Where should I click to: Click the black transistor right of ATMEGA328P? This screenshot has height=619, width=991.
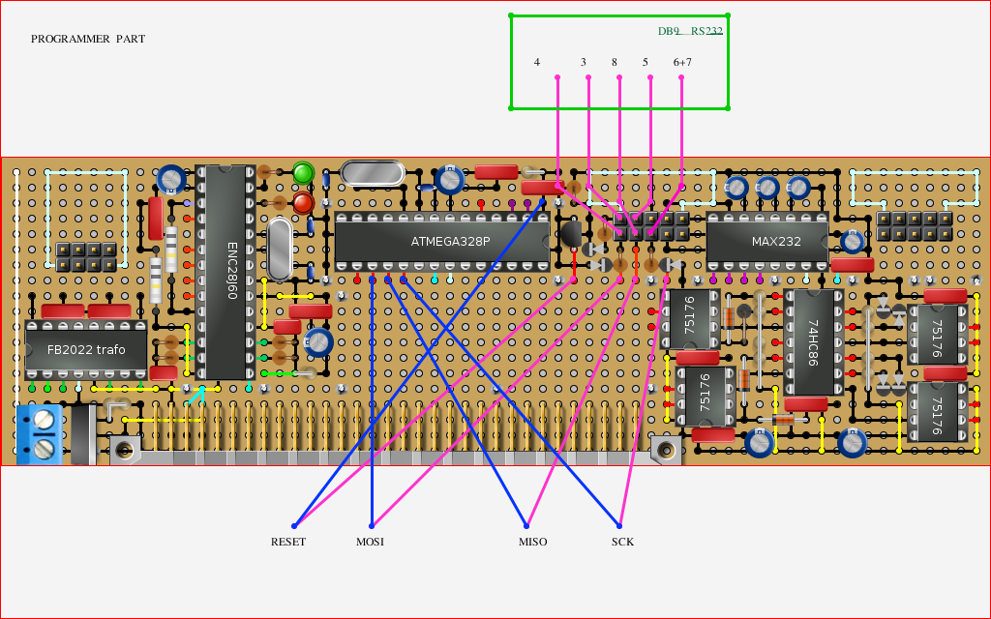(x=571, y=234)
